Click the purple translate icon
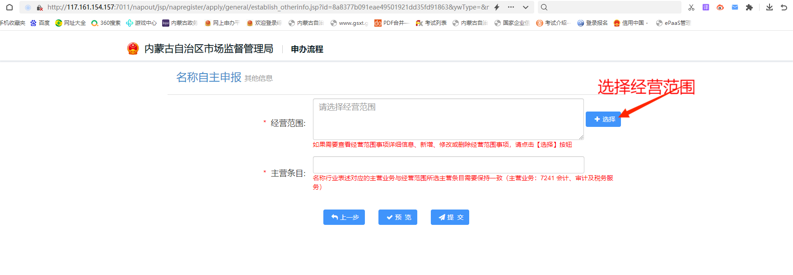The width and height of the screenshot is (793, 275). pyautogui.click(x=706, y=7)
